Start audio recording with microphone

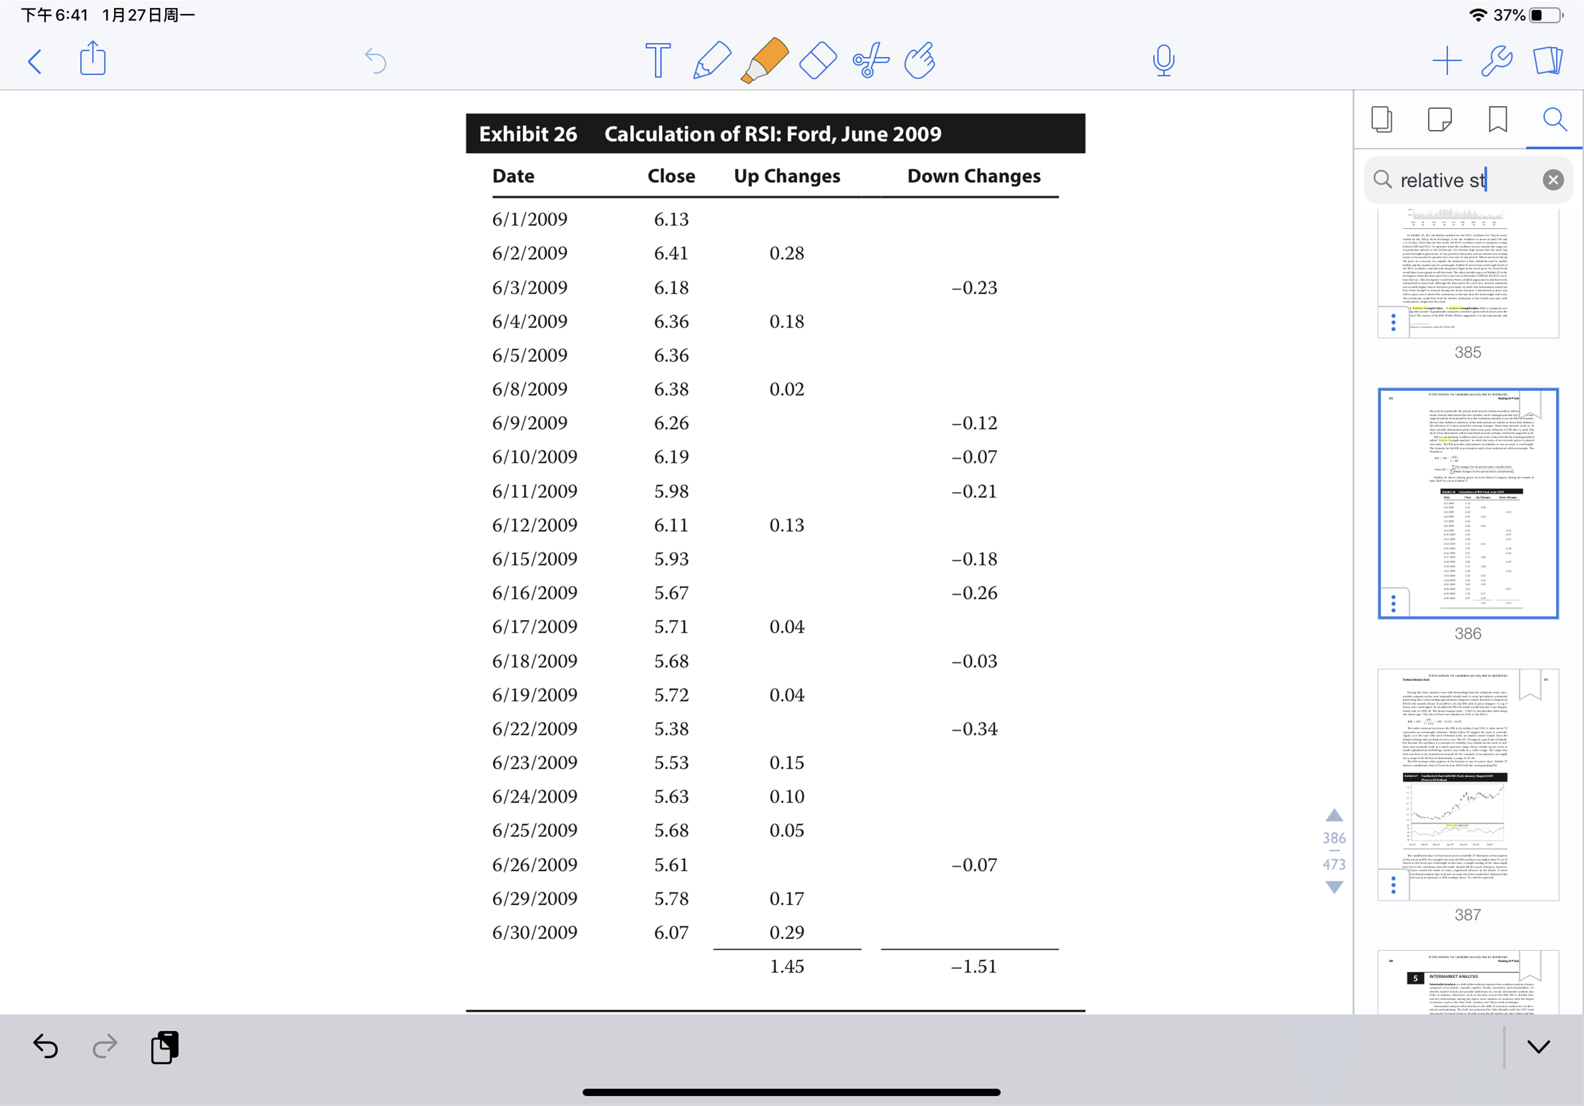point(1163,60)
